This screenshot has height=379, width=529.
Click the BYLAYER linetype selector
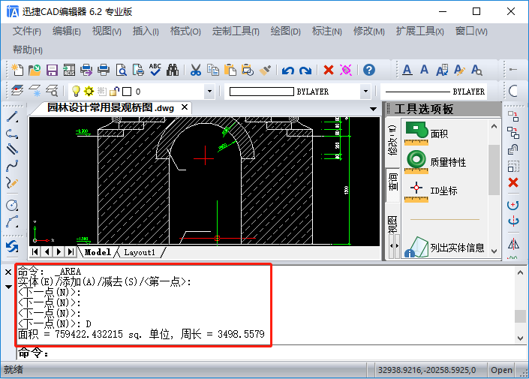[x=434, y=92]
